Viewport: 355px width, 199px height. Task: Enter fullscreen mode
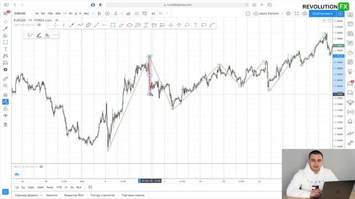point(297,13)
